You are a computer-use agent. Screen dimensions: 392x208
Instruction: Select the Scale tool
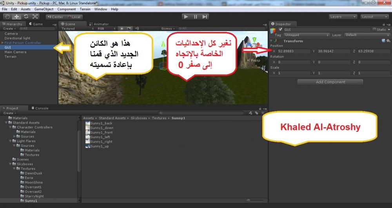click(35, 17)
